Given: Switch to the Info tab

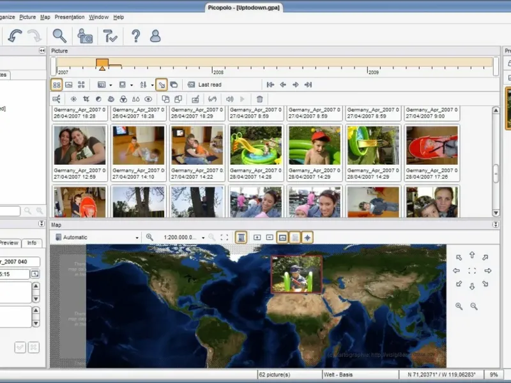Looking at the screenshot, I should coord(31,243).
